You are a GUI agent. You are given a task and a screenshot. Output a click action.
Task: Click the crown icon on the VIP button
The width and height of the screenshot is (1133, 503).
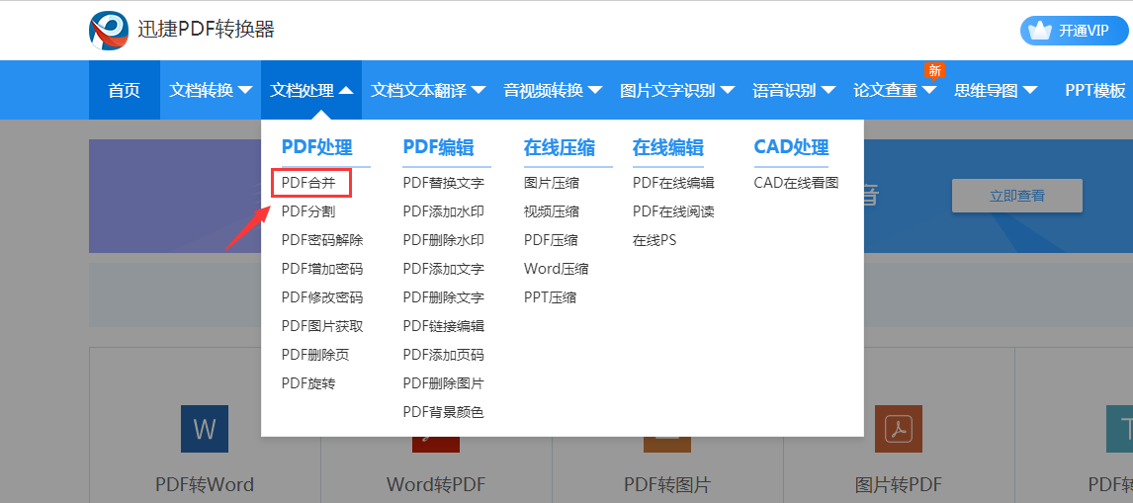click(1039, 31)
